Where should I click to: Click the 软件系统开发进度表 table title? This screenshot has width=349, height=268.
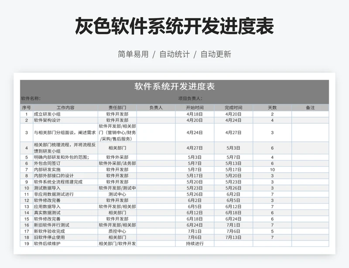pos(174,87)
